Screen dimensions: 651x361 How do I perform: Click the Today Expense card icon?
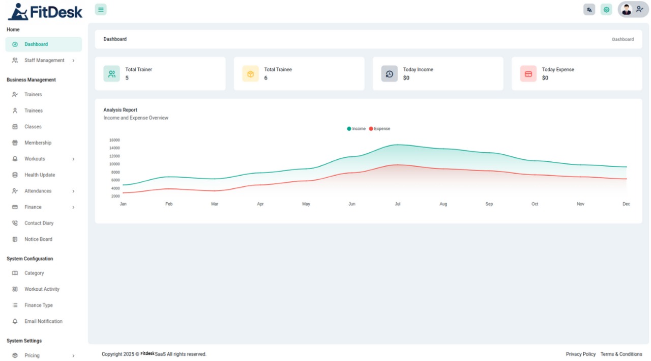[528, 74]
